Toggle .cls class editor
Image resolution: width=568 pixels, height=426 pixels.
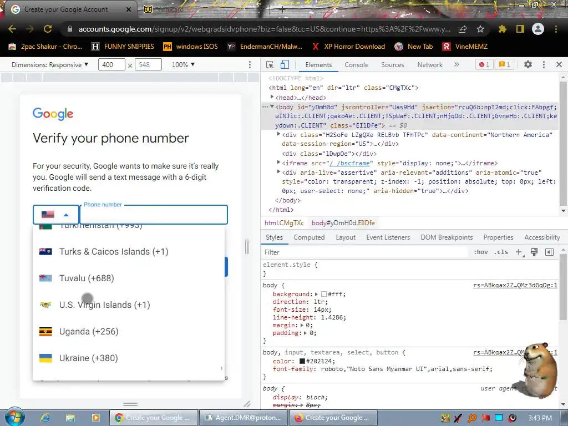point(501,252)
